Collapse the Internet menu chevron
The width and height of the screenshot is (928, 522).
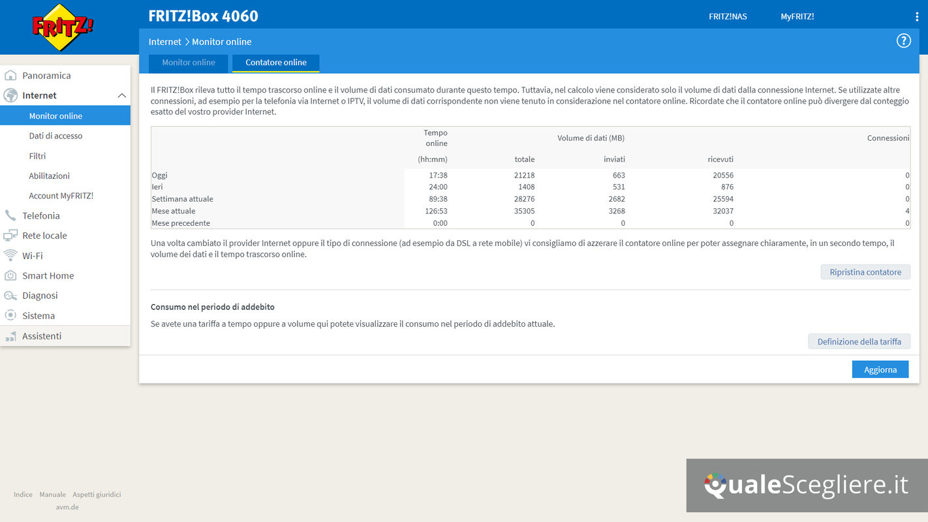(121, 96)
